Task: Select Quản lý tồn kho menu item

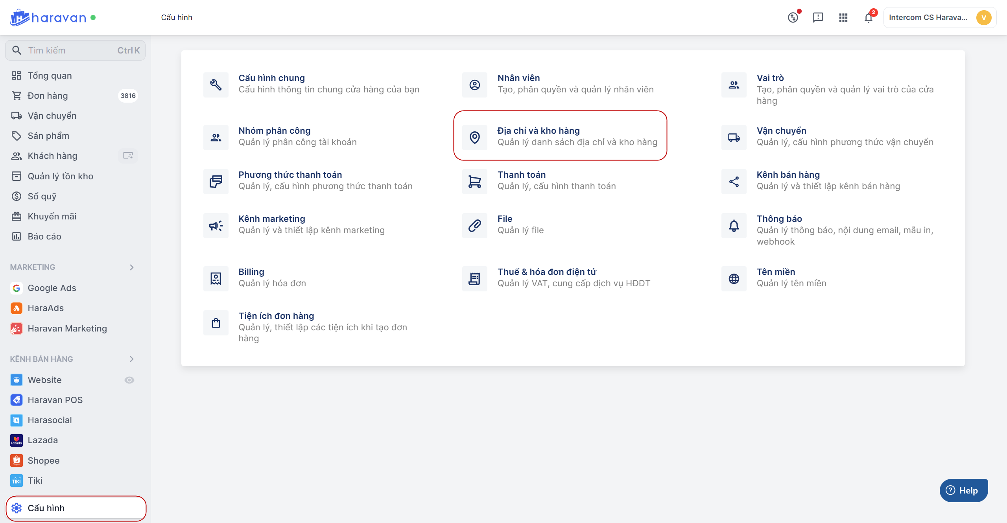Action: point(60,176)
